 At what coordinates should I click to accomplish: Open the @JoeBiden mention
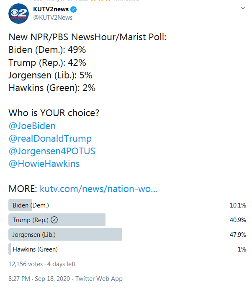pyautogui.click(x=32, y=126)
